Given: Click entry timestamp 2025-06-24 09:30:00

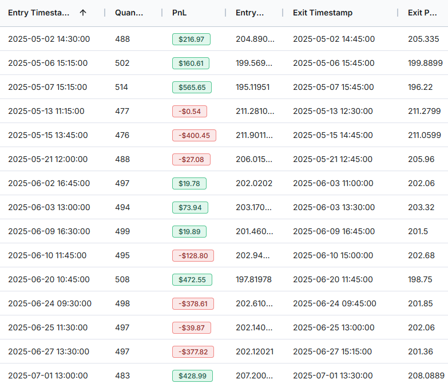Looking at the screenshot, I should pos(50,303).
